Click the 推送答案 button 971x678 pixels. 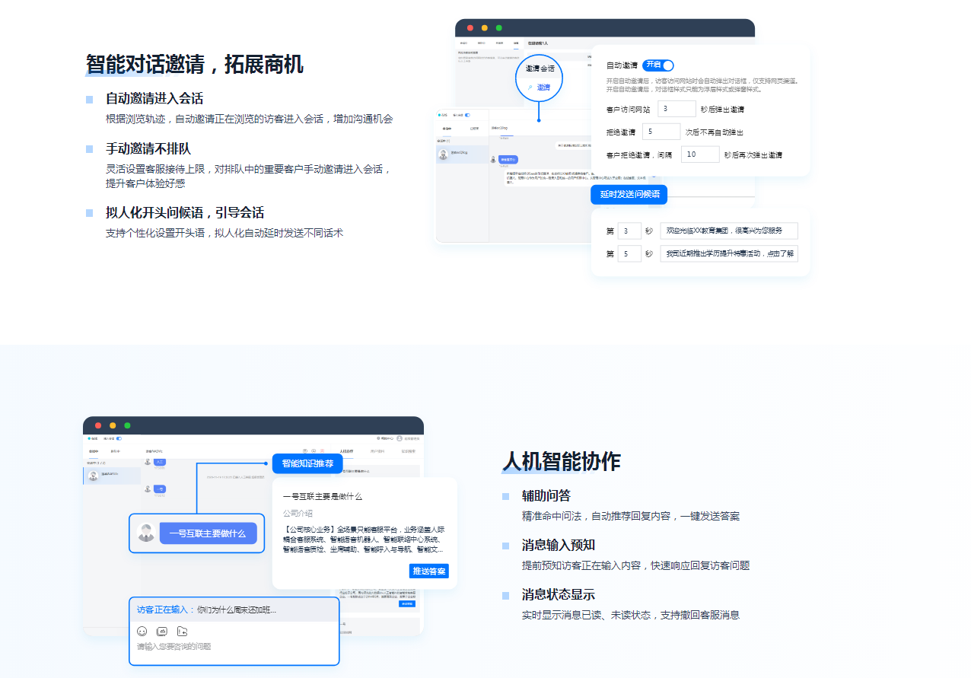pyautogui.click(x=428, y=571)
